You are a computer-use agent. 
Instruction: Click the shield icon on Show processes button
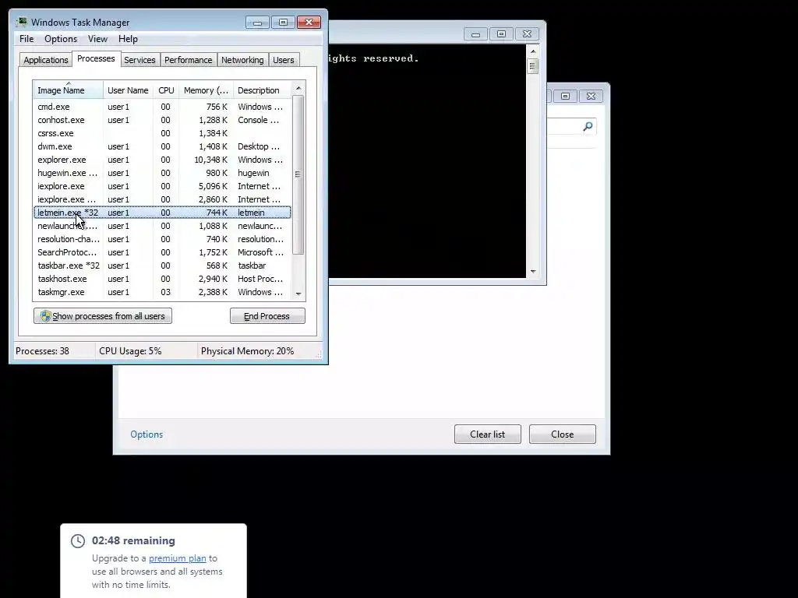(46, 316)
